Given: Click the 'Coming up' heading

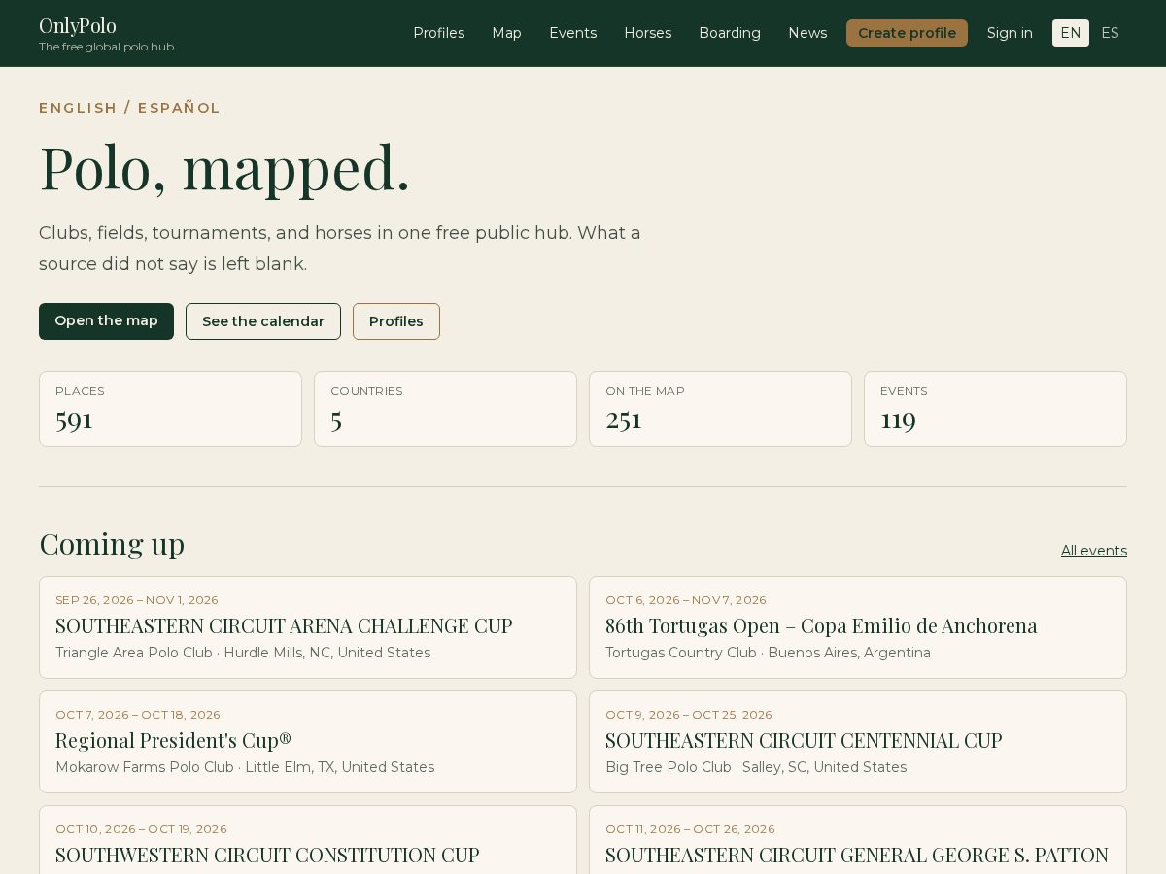Looking at the screenshot, I should coord(112,544).
